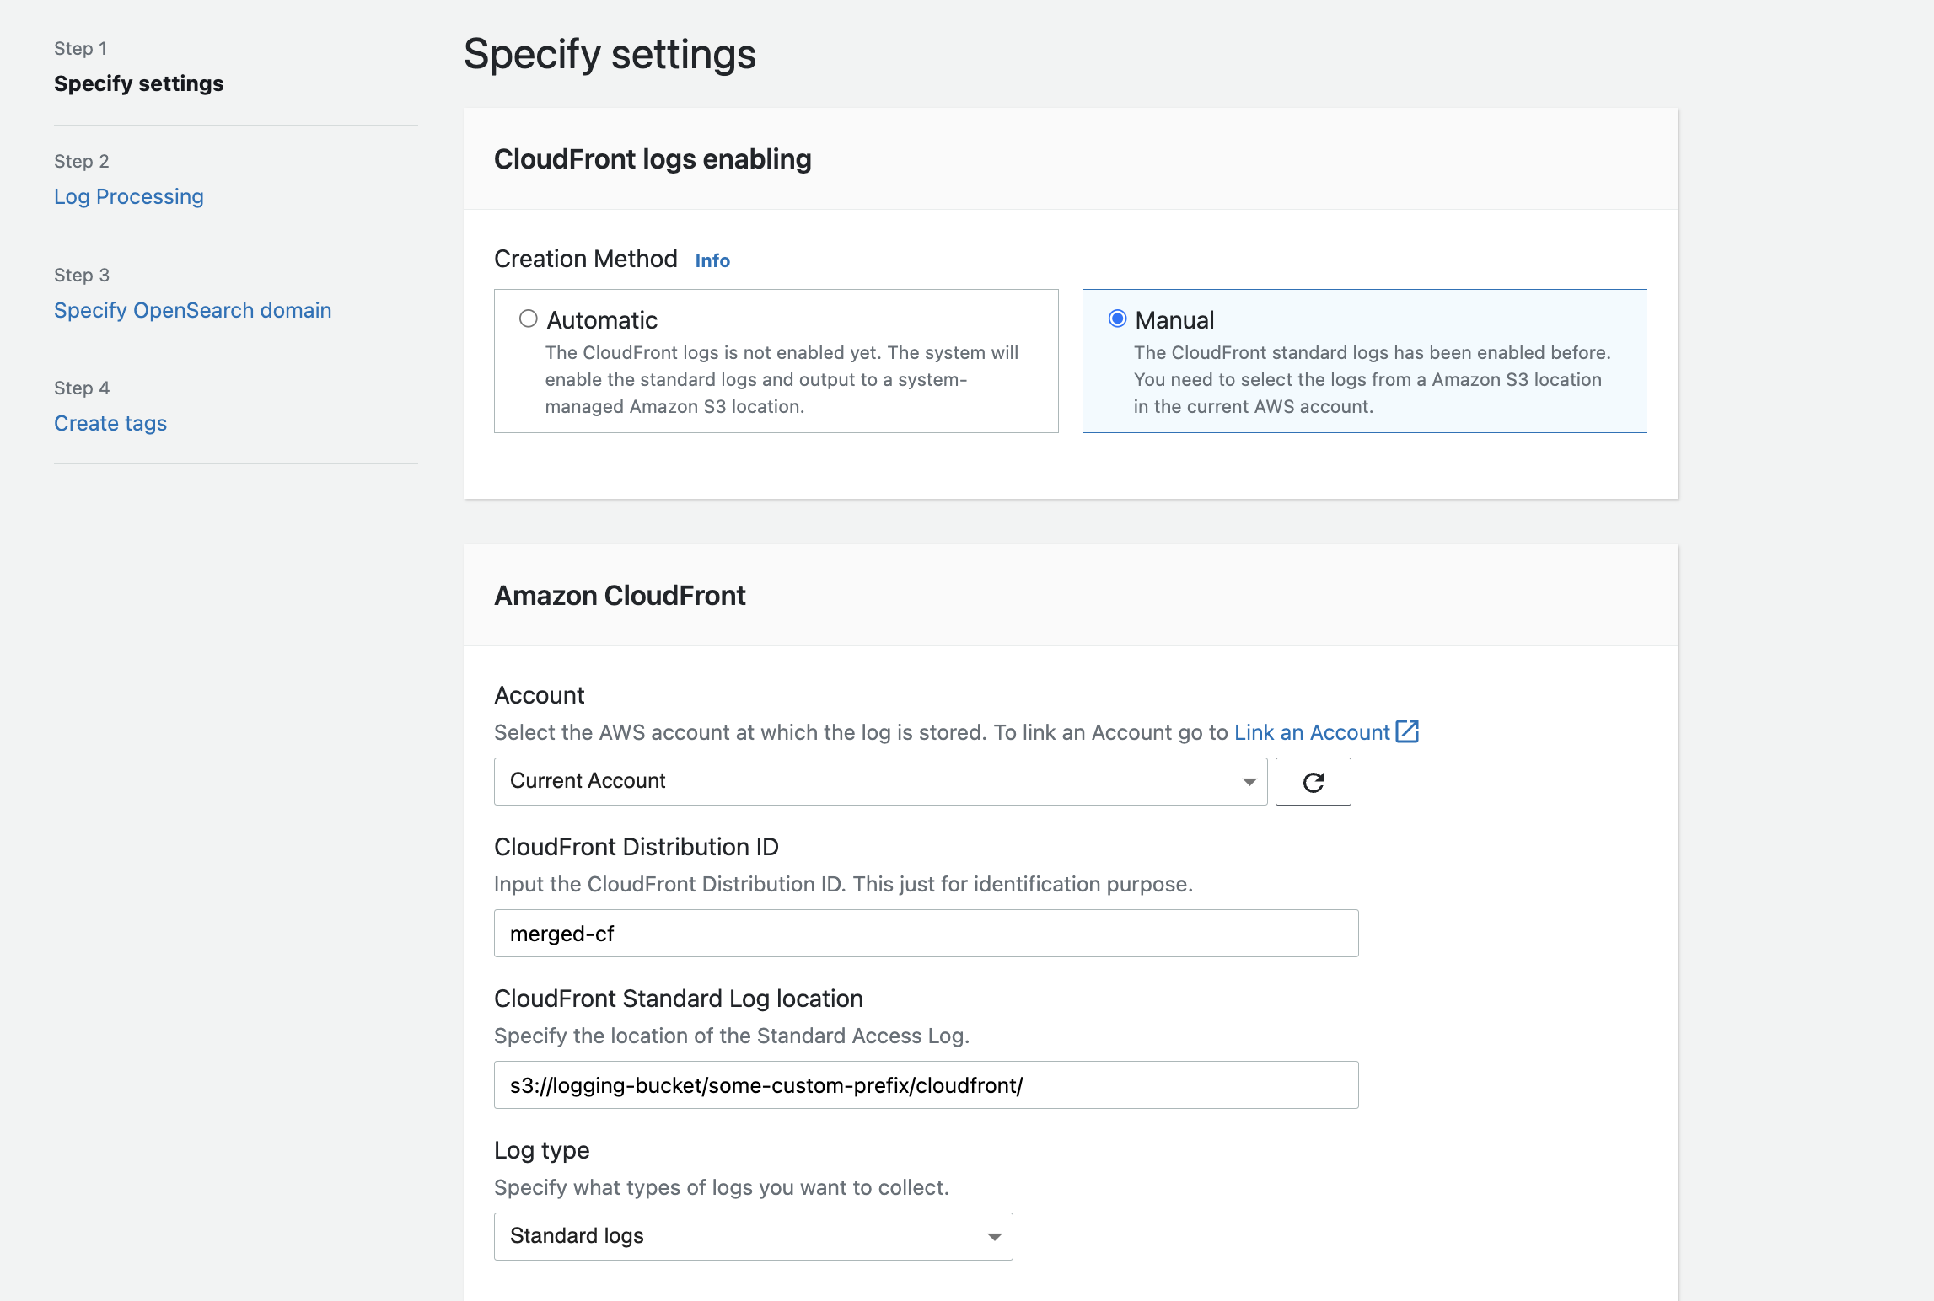1934x1301 pixels.
Task: Select the Automatic creation method
Action: point(529,319)
